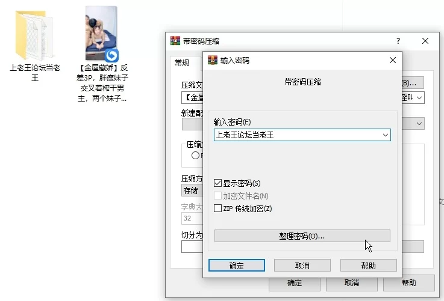This screenshot has height=301, width=444.
Task: Click WinRAR icon in 带密码压缩 title bar
Action: tap(175, 41)
